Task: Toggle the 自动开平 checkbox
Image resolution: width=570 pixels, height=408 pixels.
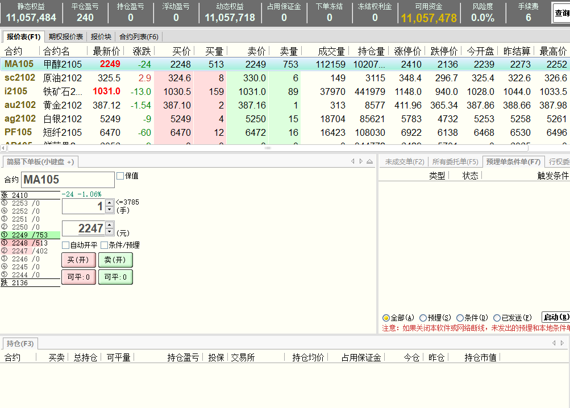Action: click(x=65, y=245)
